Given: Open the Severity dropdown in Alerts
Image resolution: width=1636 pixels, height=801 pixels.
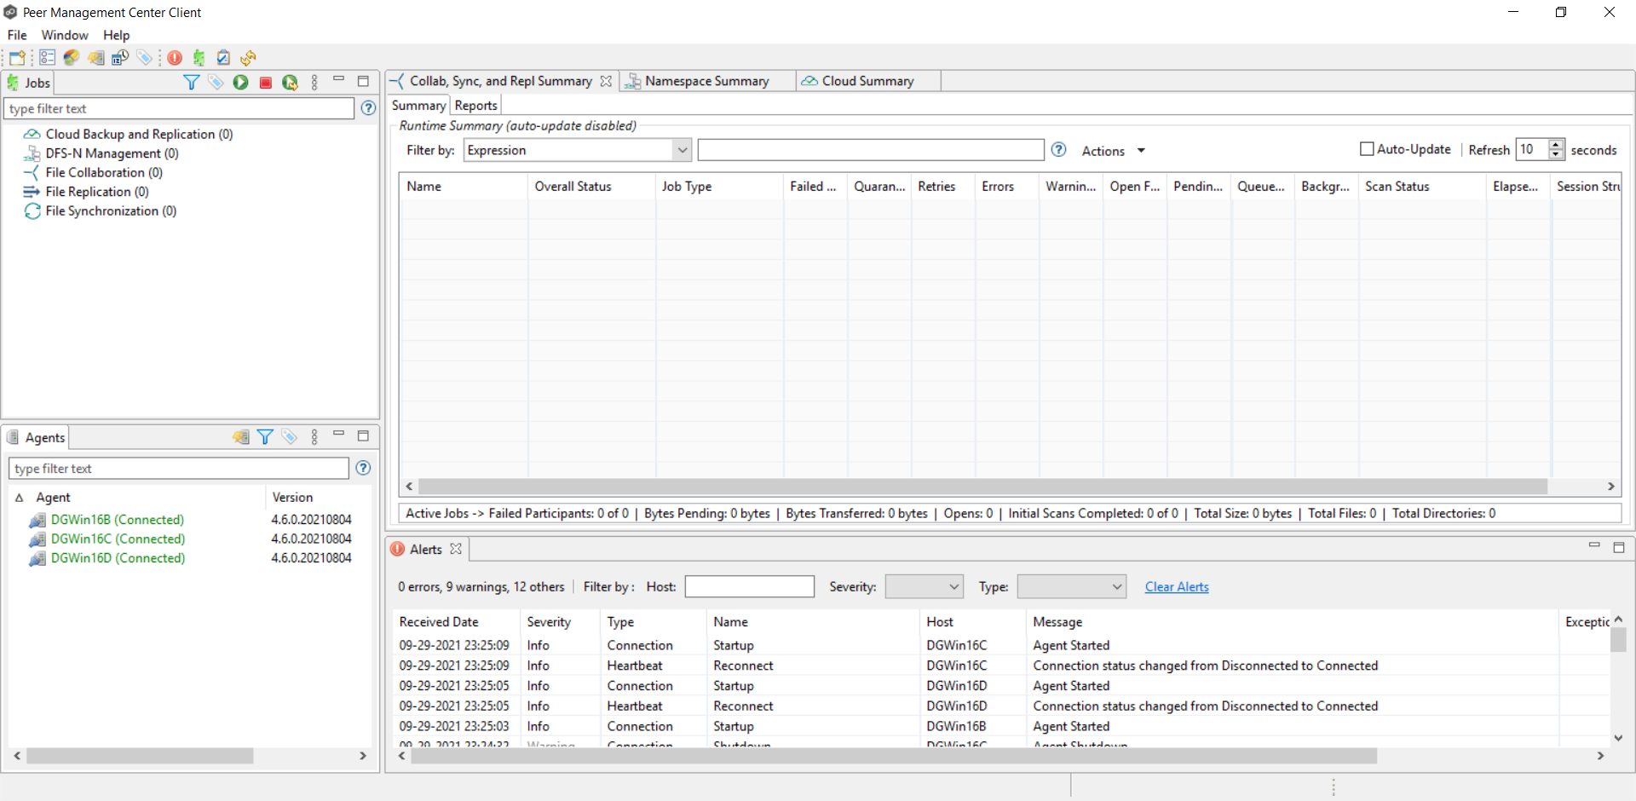Looking at the screenshot, I should (953, 586).
